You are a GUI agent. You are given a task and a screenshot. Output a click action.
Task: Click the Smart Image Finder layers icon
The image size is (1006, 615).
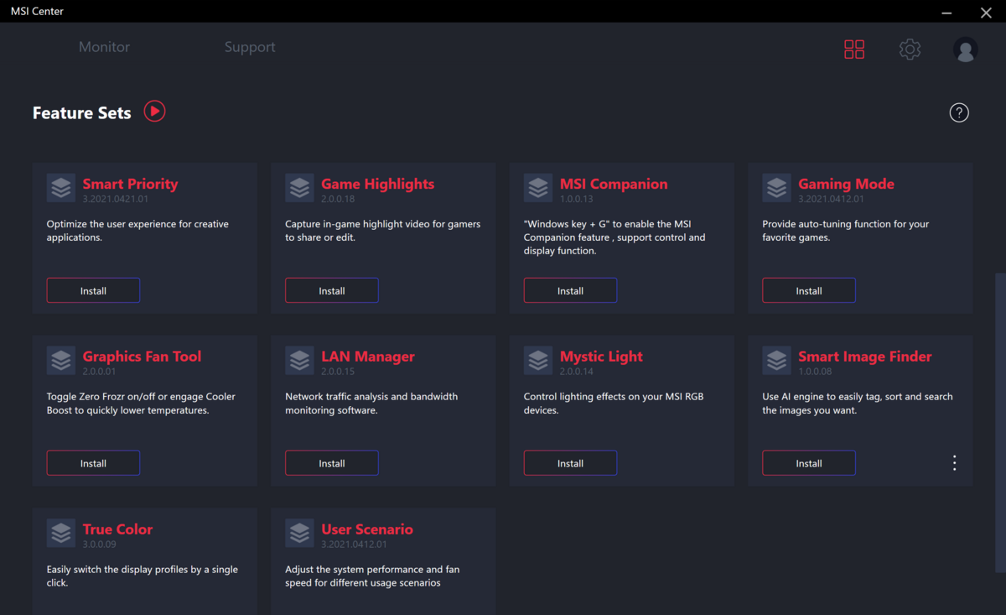[x=776, y=361]
